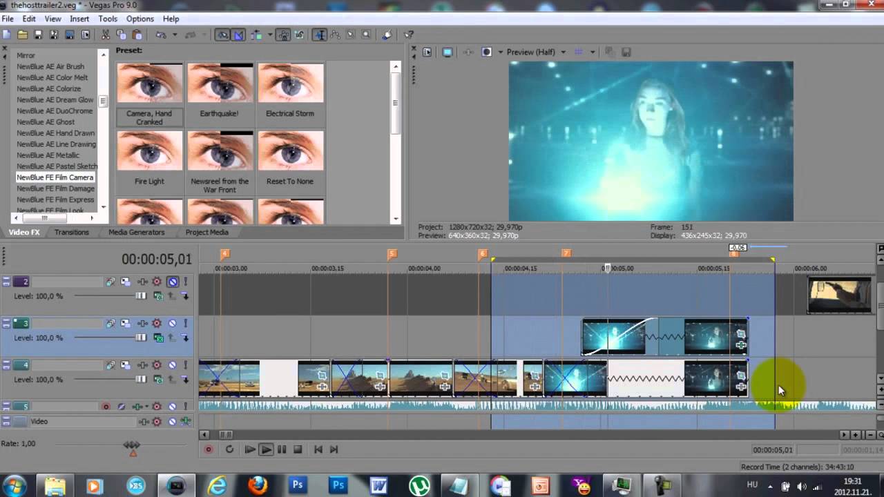Click the Paste clipboard icon in toolbar
The width and height of the screenshot is (884, 497).
(137, 35)
